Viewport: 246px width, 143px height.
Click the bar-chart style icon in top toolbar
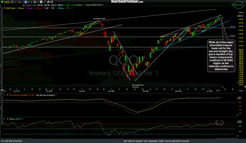point(38,2)
